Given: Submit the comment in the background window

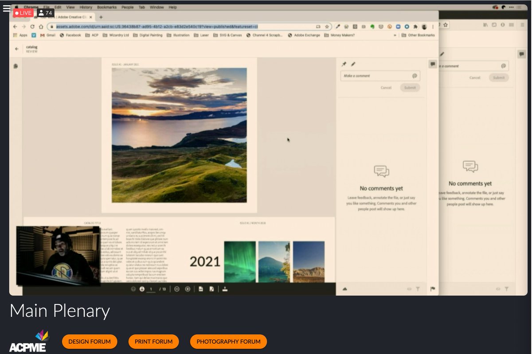Looking at the screenshot, I should coord(499,78).
